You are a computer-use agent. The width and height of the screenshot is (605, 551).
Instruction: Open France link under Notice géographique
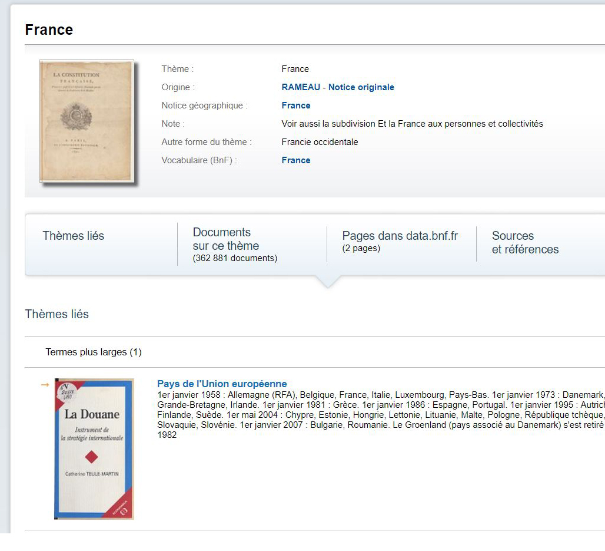(296, 105)
